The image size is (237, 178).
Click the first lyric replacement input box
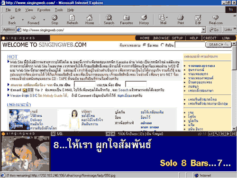(x=85, y=84)
